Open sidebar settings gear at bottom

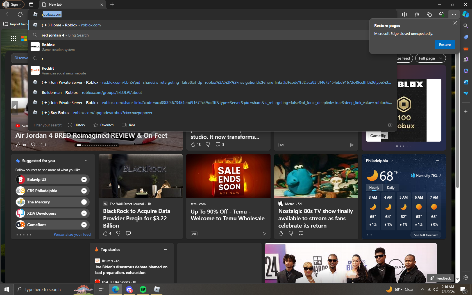point(466,278)
